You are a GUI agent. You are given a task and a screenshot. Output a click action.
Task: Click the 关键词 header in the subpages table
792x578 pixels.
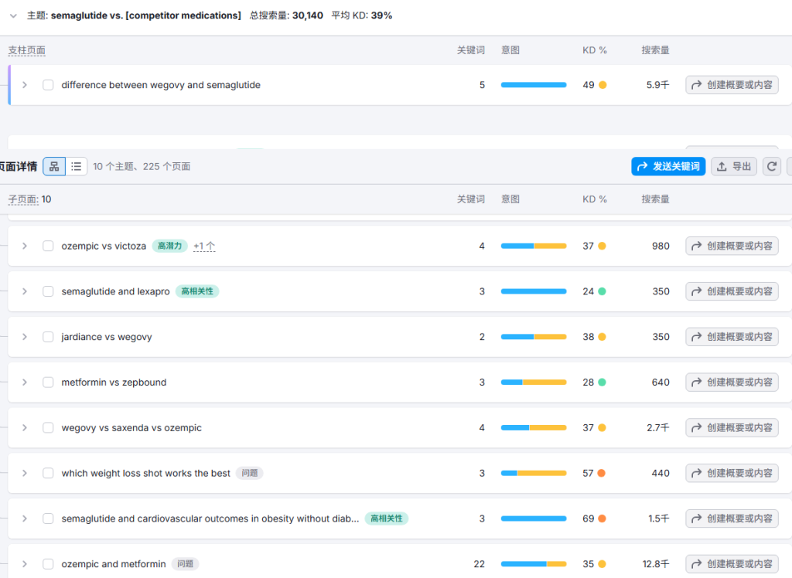[471, 199]
